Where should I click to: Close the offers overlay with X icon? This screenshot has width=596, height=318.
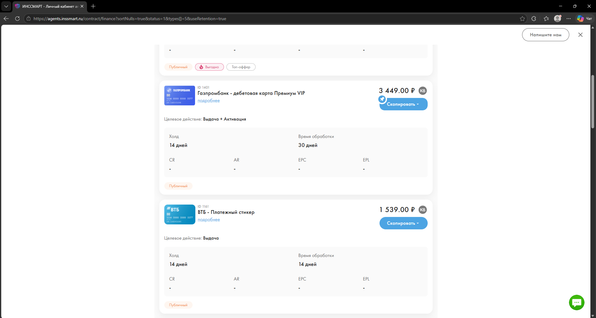580,35
